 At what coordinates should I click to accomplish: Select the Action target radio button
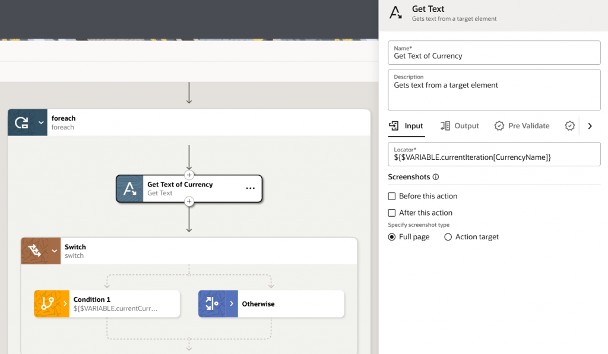coord(448,237)
